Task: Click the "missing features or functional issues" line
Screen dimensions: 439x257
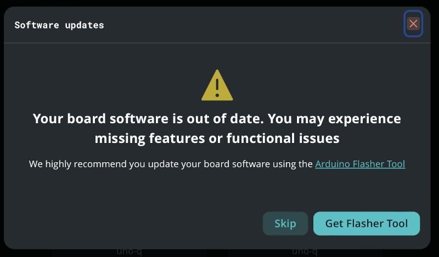Action: (x=217, y=139)
